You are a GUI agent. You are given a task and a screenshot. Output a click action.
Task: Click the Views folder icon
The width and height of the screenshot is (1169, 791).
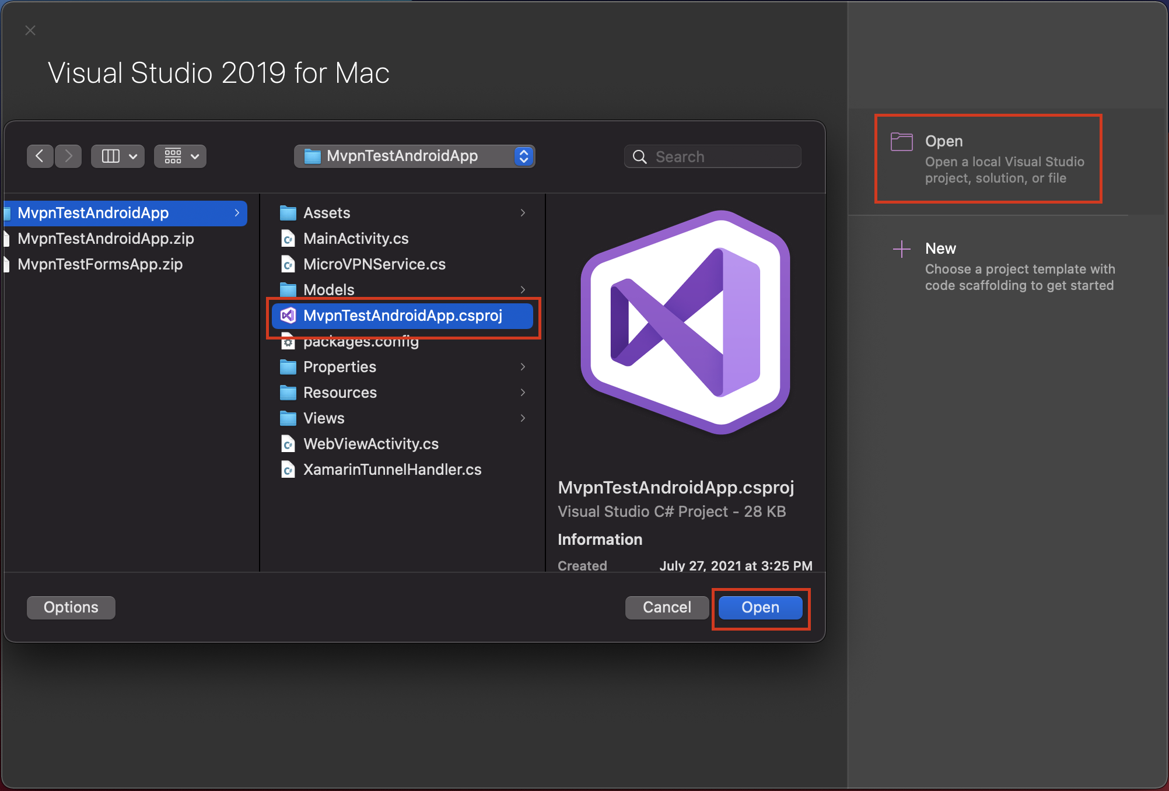pyautogui.click(x=288, y=418)
